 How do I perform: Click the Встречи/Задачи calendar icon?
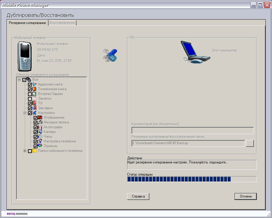point(34,94)
